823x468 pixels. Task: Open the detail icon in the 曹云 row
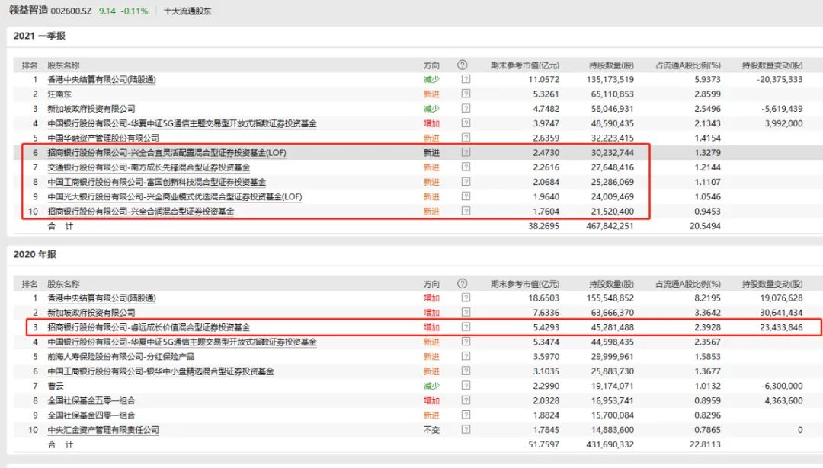(466, 386)
